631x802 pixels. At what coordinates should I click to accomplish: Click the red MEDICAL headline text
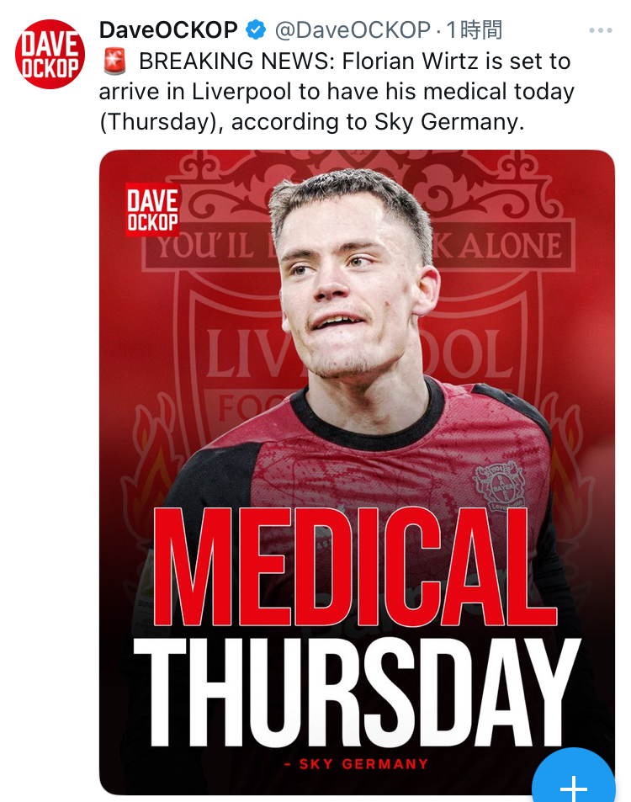(354, 566)
